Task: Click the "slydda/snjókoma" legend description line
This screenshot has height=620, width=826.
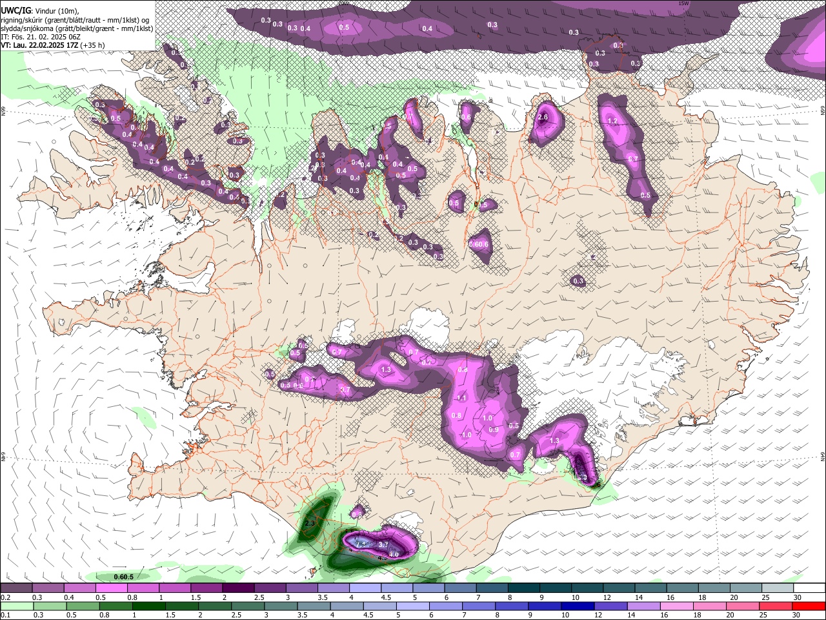Action: pyautogui.click(x=77, y=28)
